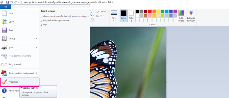Expand Set as desktop background submenu
This screenshot has width=229, height=98.
pos(37,73)
